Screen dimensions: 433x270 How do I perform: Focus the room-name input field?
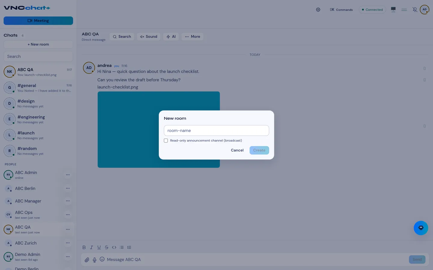[216, 130]
